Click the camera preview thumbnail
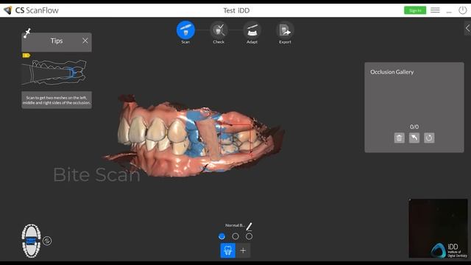The image size is (471, 265). click(439, 228)
